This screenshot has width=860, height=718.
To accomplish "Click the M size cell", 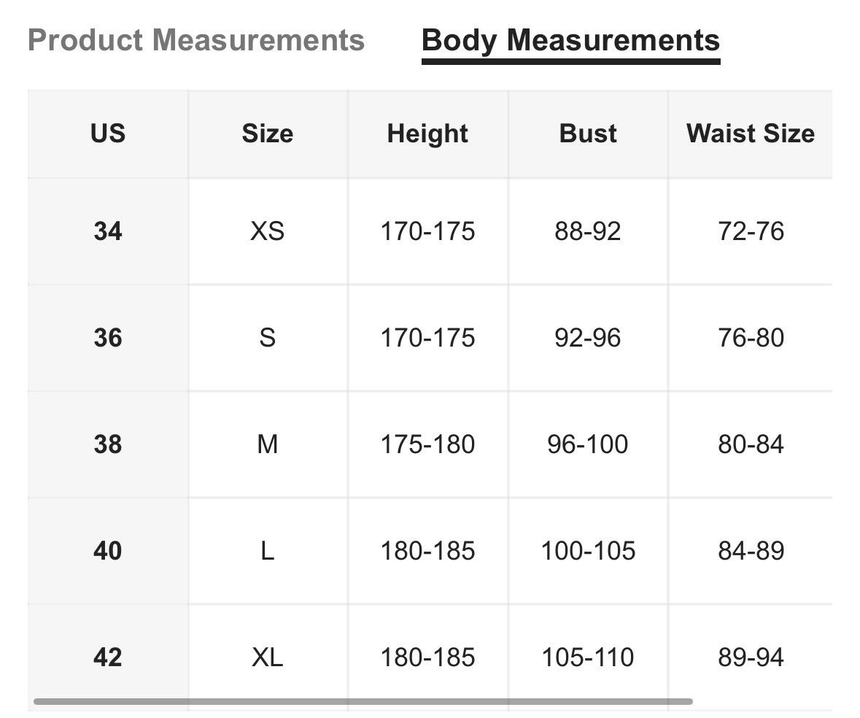I will [268, 444].
